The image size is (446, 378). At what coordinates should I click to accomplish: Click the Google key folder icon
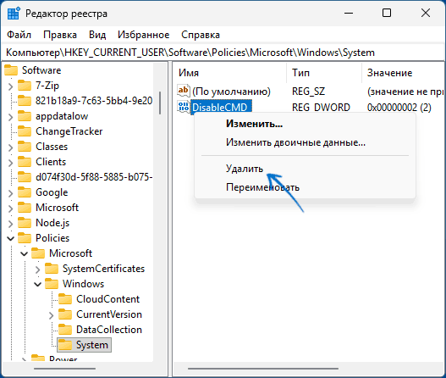coord(25,192)
